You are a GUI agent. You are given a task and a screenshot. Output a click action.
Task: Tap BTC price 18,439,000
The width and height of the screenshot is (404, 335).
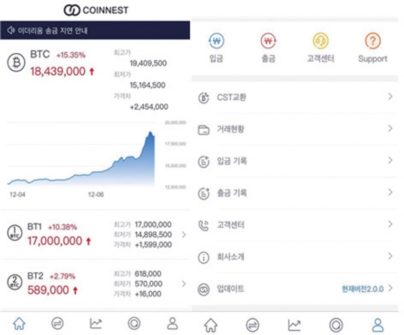(x=58, y=72)
